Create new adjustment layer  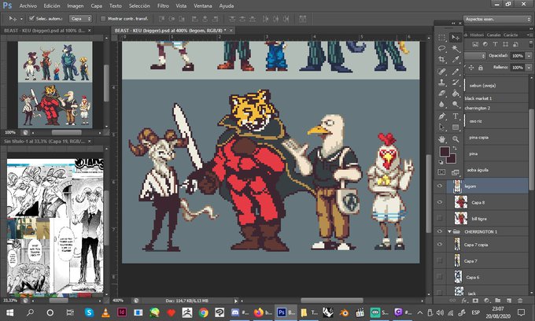pyautogui.click(x=486, y=301)
